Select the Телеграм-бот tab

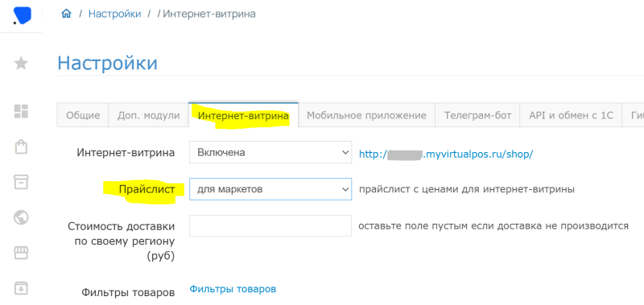[477, 116]
